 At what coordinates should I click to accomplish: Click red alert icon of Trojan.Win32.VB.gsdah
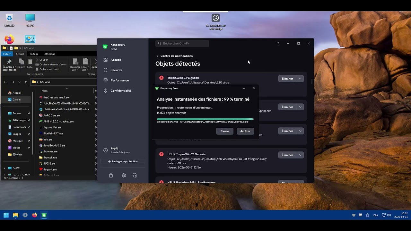click(161, 78)
